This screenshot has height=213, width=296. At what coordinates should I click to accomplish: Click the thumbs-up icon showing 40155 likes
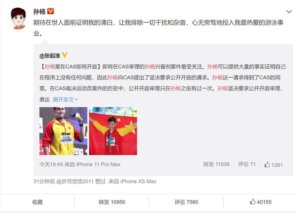point(253,202)
